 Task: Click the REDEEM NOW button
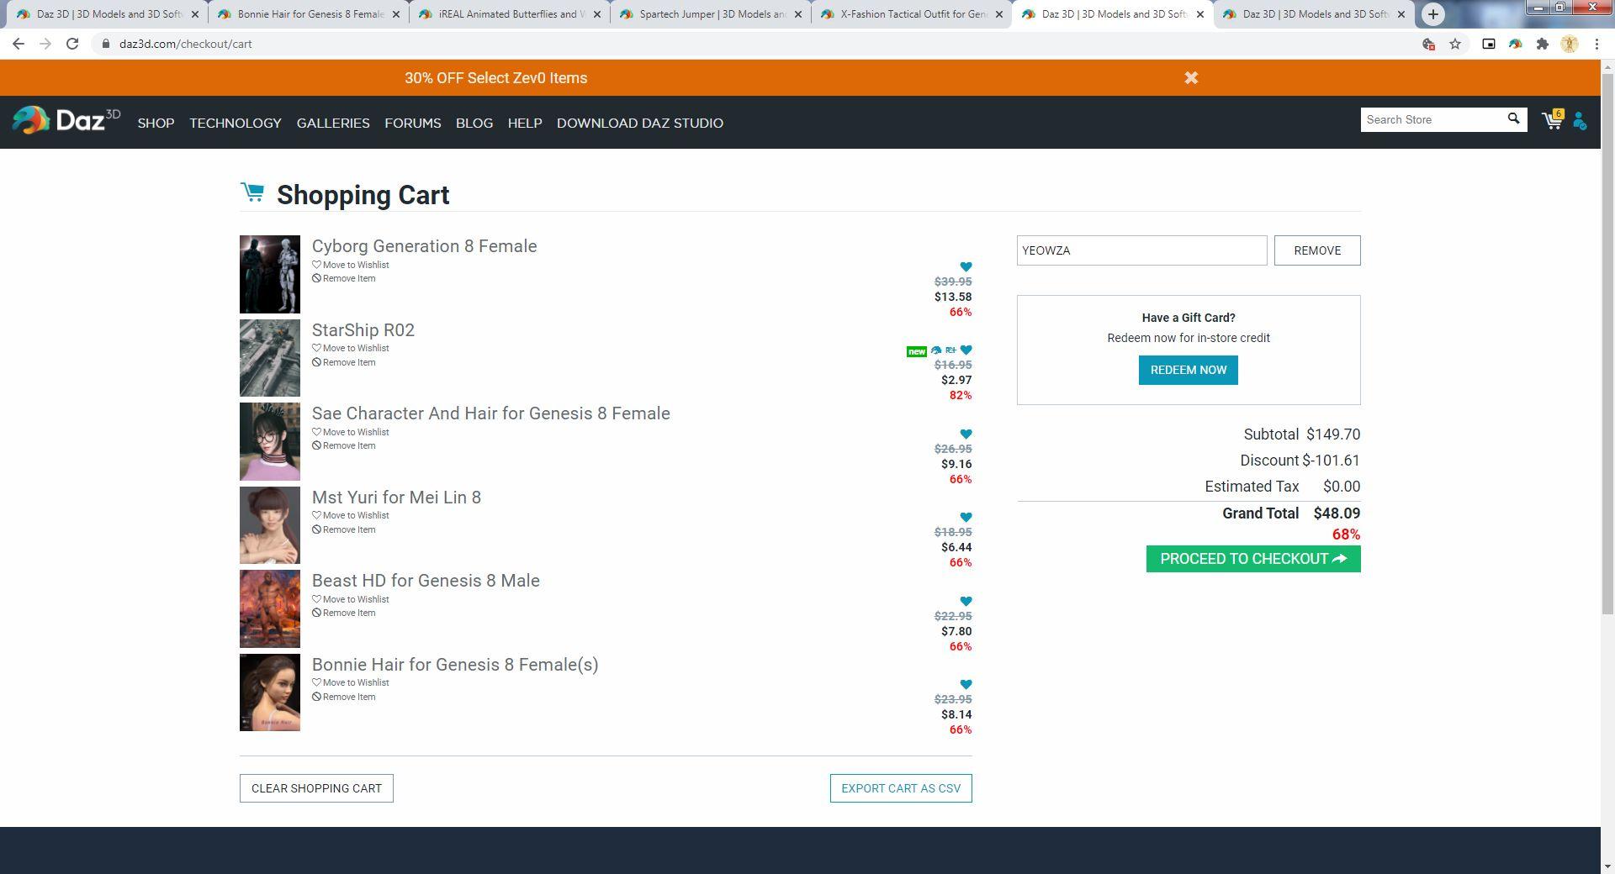click(1188, 370)
